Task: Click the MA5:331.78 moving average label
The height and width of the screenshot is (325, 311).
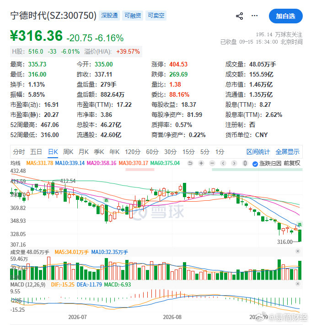Action: click(x=40, y=163)
